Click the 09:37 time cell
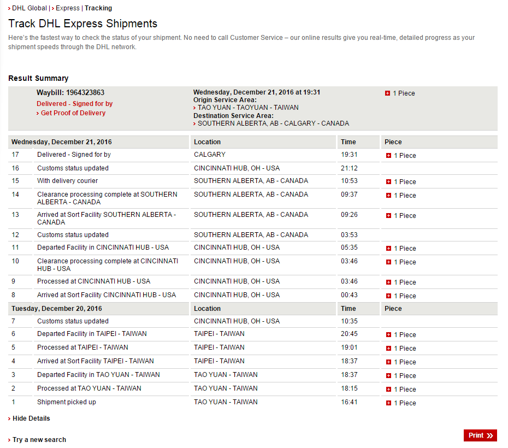 coord(349,194)
